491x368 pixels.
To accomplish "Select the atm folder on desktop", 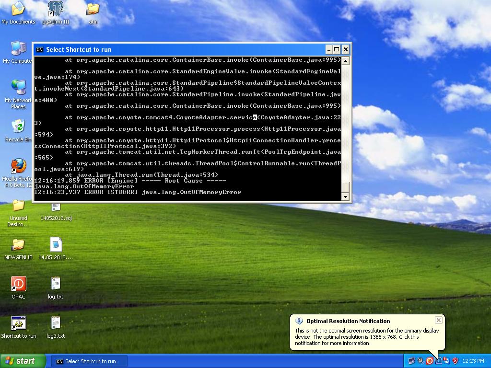I will pyautogui.click(x=93, y=9).
